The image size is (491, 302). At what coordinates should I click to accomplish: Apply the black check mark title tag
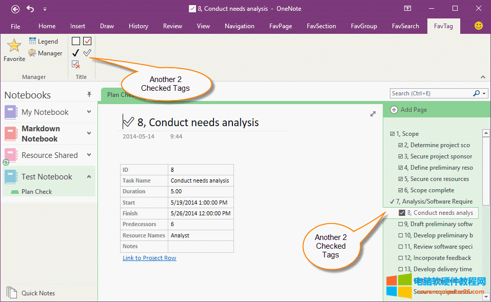(x=75, y=53)
